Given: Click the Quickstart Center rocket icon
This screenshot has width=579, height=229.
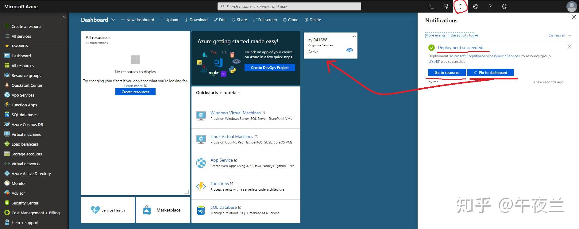Looking at the screenshot, I should pos(7,85).
